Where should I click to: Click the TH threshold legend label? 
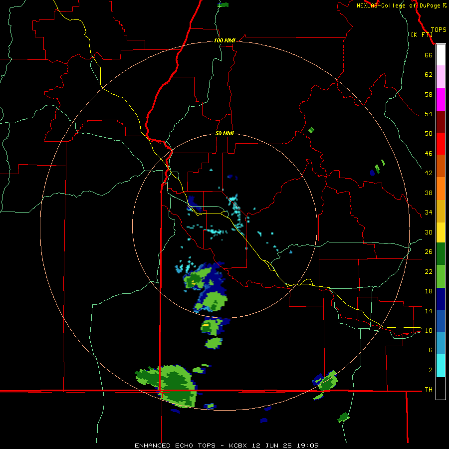coord(429,389)
